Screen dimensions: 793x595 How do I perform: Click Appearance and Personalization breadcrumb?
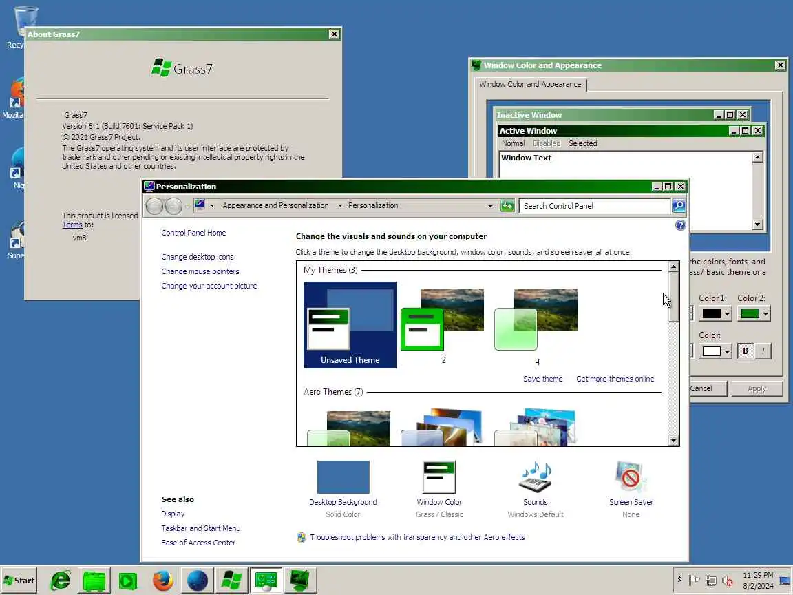coord(275,205)
